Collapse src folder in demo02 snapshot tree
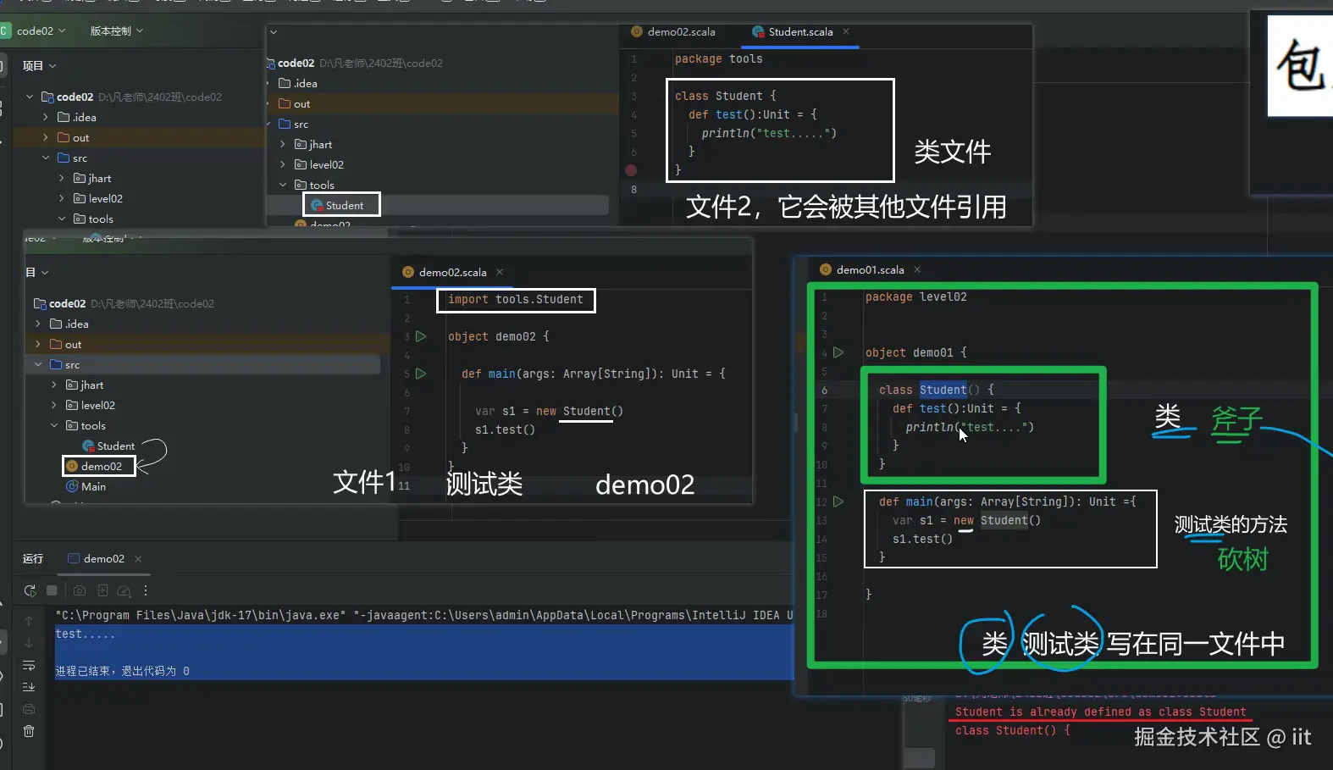The width and height of the screenshot is (1333, 770). click(x=38, y=364)
